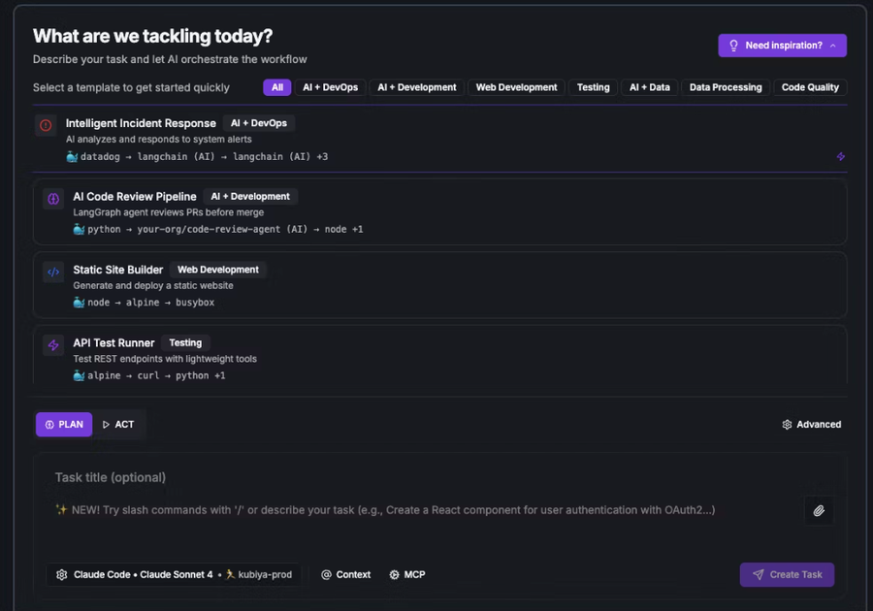Screen dimensions: 873x611
Task: Click the Create Task button
Action: point(787,575)
